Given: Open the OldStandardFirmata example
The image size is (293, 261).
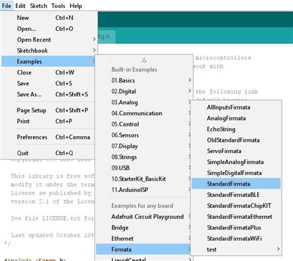Looking at the screenshot, I should tap(236, 140).
